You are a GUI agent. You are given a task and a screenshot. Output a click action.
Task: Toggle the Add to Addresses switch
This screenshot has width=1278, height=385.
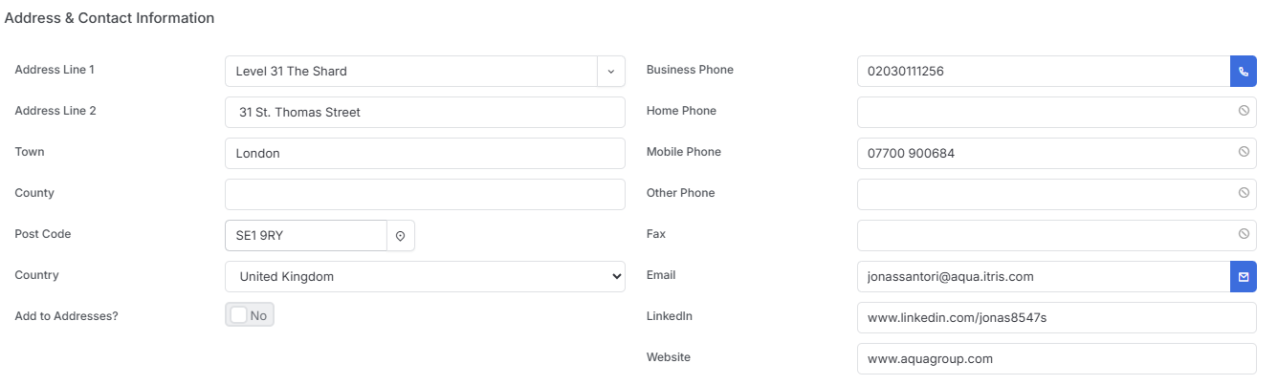[250, 315]
